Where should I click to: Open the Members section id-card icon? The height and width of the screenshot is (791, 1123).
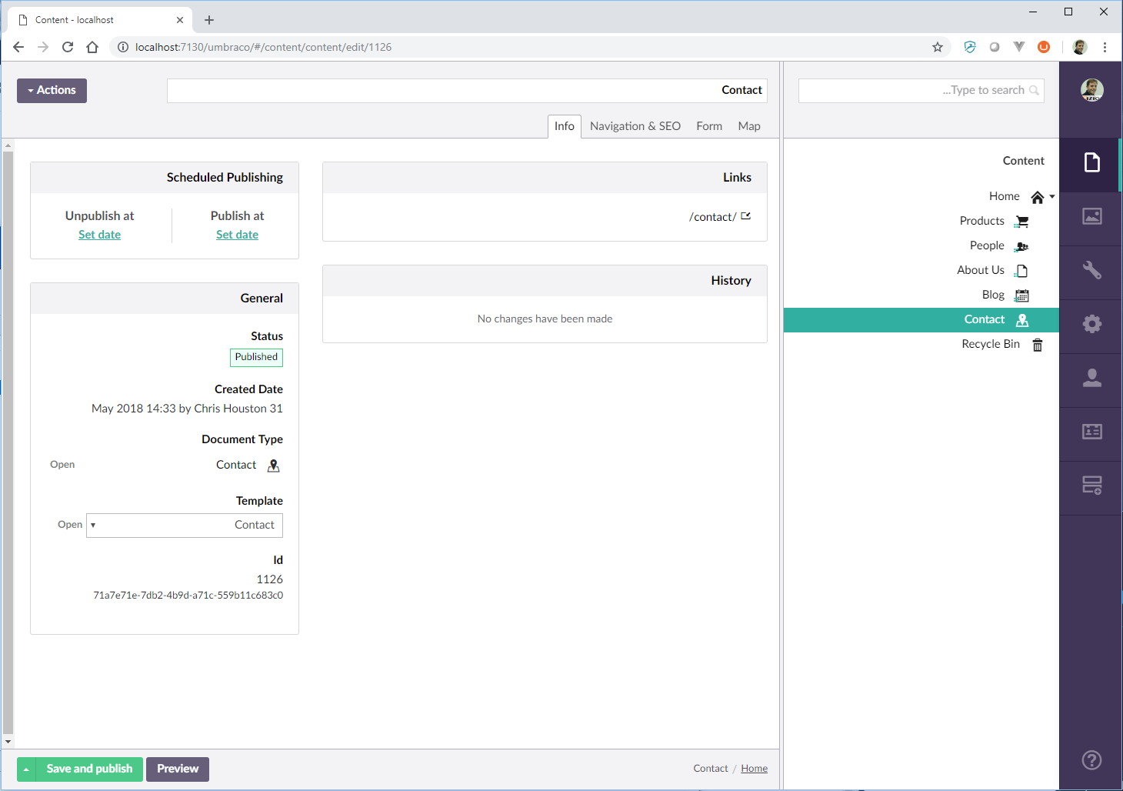point(1091,432)
